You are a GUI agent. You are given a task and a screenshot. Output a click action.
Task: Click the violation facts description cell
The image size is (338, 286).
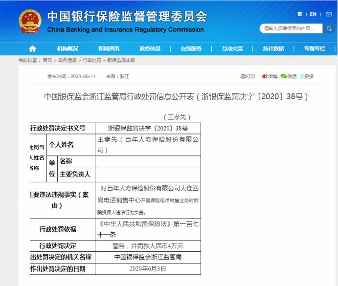click(x=148, y=200)
